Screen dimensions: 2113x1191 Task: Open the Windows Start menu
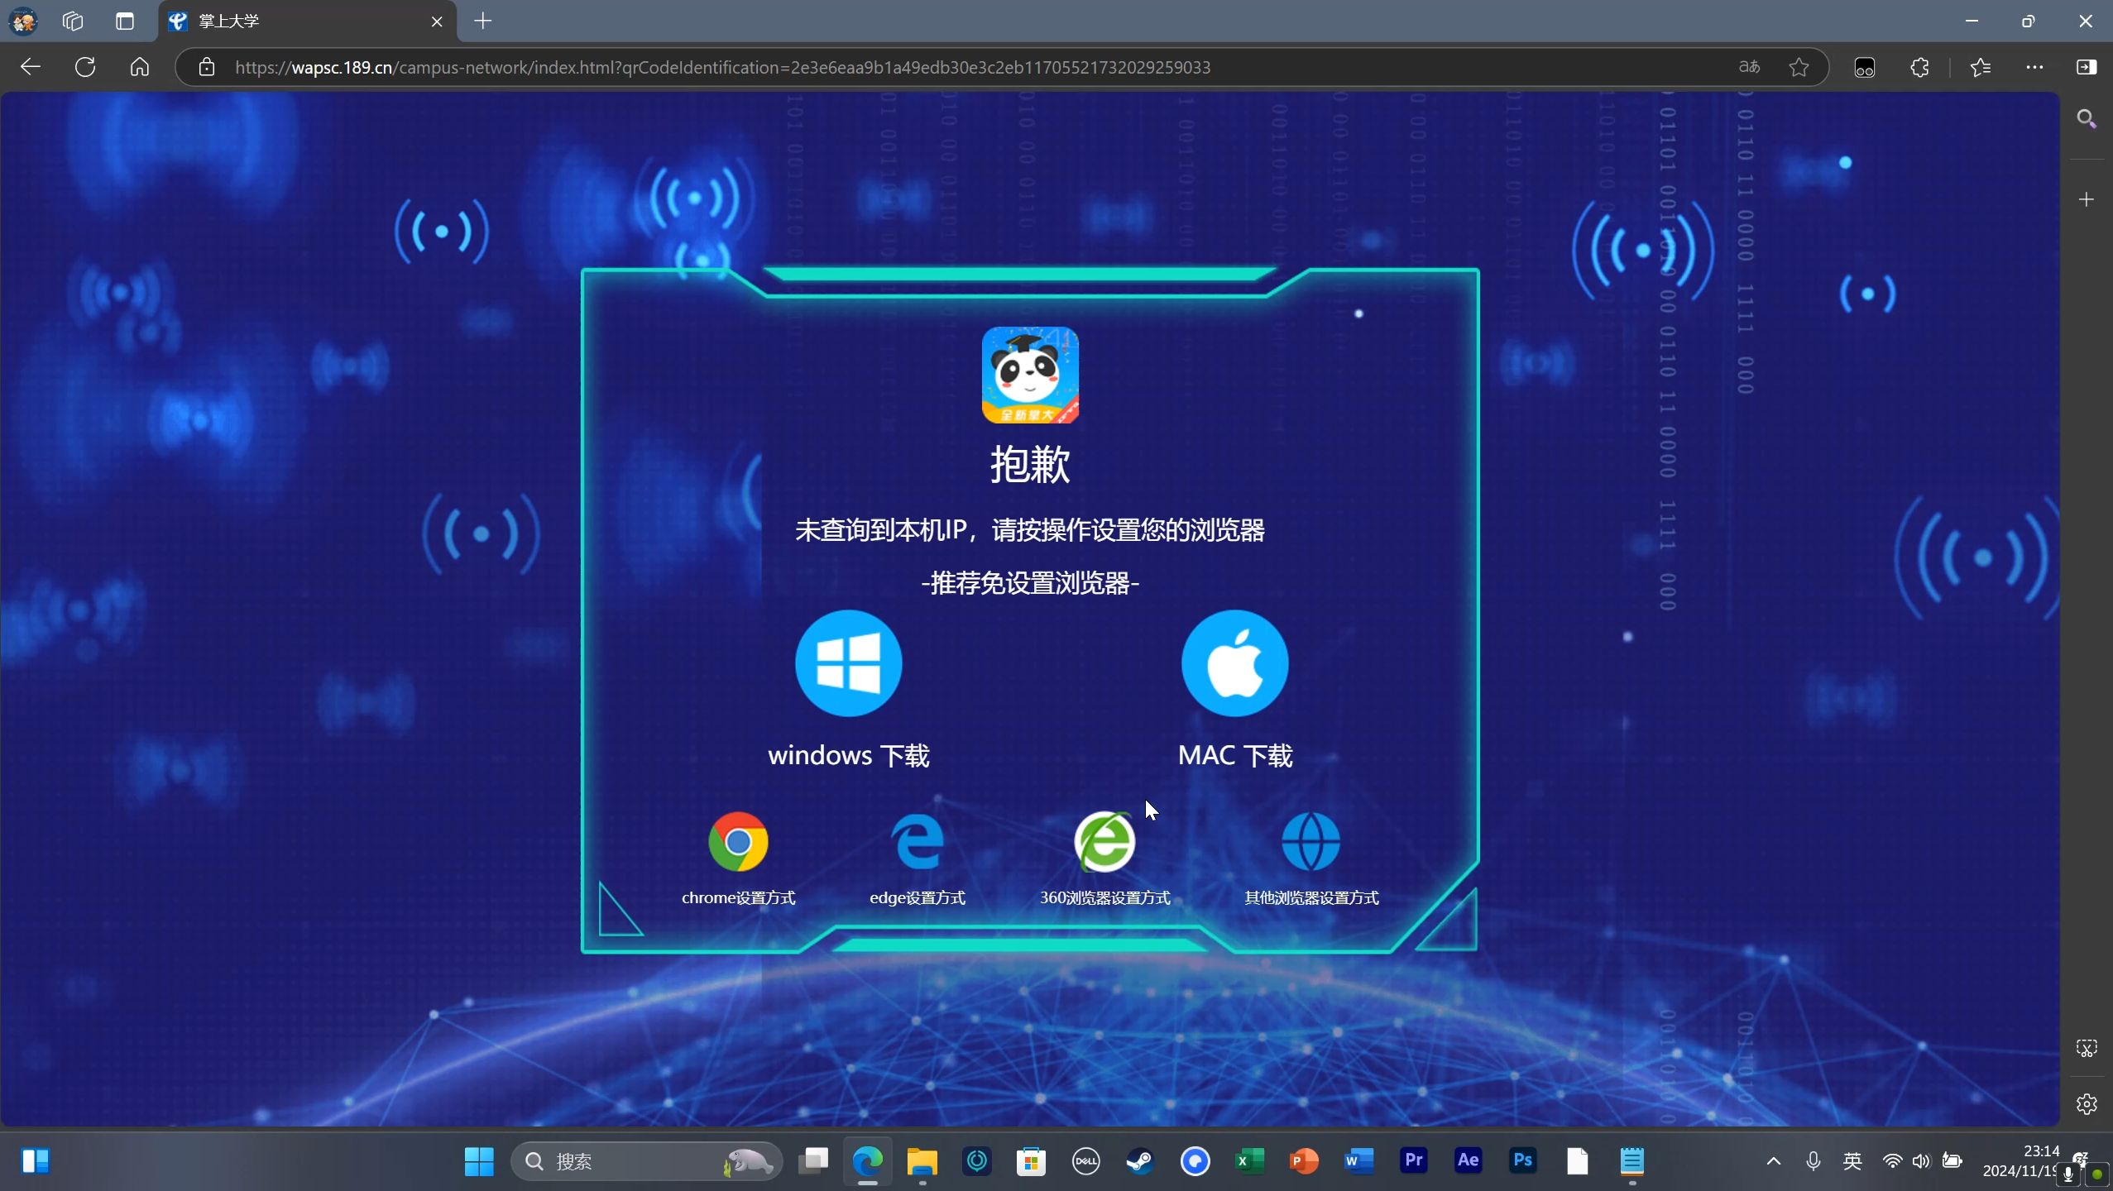click(x=479, y=1161)
